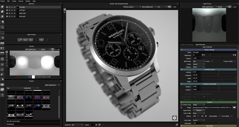239x127 pixels.
Task: Click the exposure icon in Light Preview header
Action: pos(229,7)
